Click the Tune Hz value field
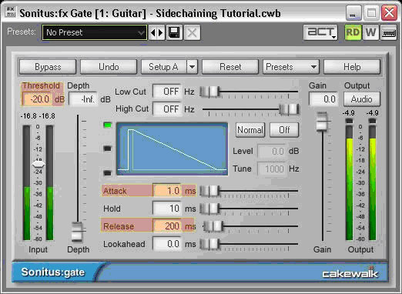Screen dimensions: 402x294 (273, 169)
